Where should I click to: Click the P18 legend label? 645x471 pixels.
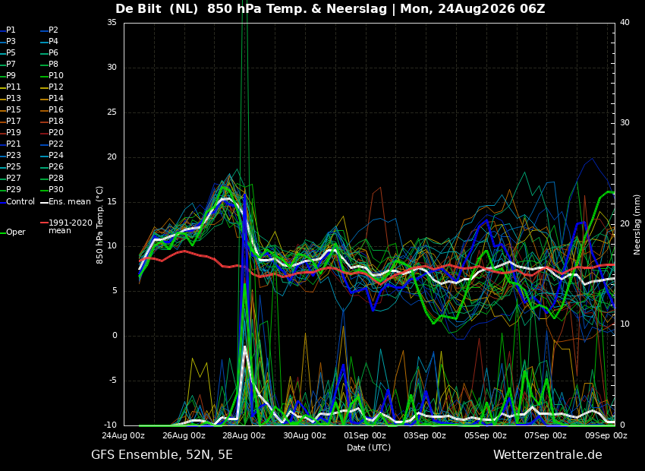pyautogui.click(x=56, y=121)
